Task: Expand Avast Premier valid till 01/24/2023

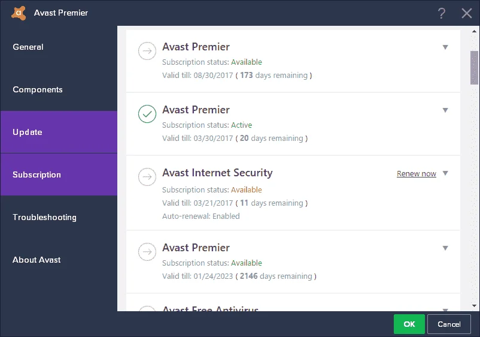Action: pyautogui.click(x=445, y=248)
